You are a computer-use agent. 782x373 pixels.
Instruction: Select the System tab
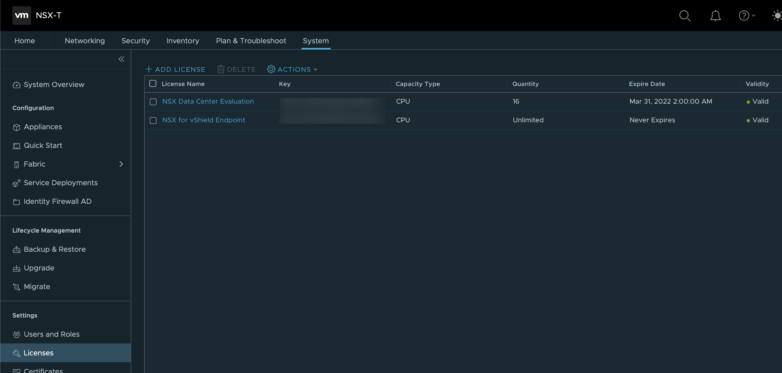316,41
